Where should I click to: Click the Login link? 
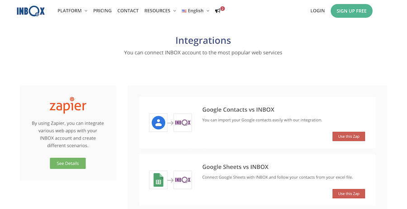click(x=317, y=11)
